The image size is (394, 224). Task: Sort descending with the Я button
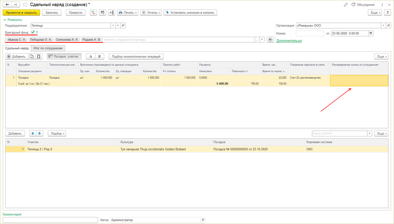(x=99, y=56)
